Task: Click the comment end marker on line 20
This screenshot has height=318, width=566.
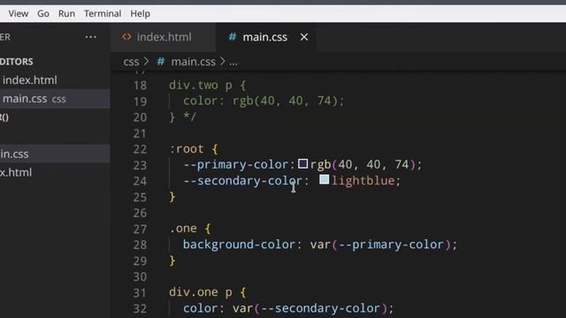Action: coord(189,117)
